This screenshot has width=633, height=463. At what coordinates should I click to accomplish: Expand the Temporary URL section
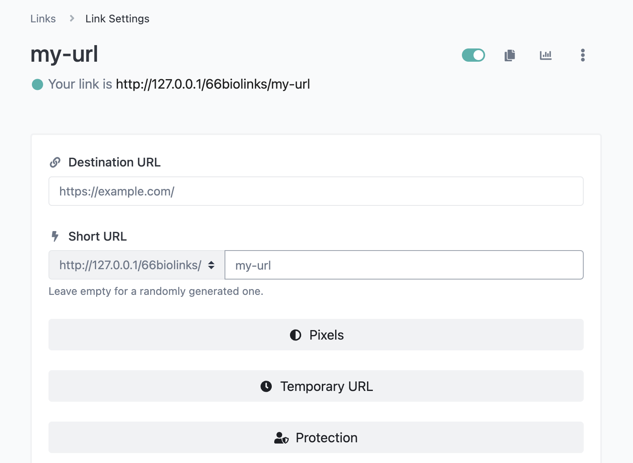coord(316,386)
